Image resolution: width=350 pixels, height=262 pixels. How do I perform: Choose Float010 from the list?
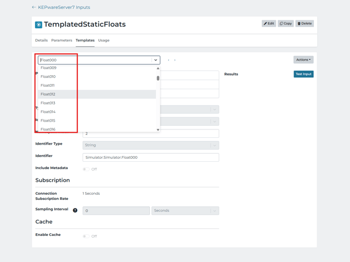tap(97, 77)
